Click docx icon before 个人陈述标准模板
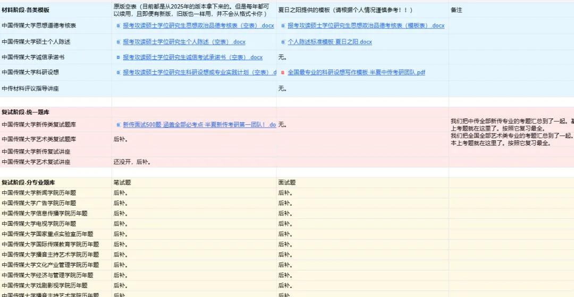Viewport: 574px width, 297px height. [x=283, y=42]
